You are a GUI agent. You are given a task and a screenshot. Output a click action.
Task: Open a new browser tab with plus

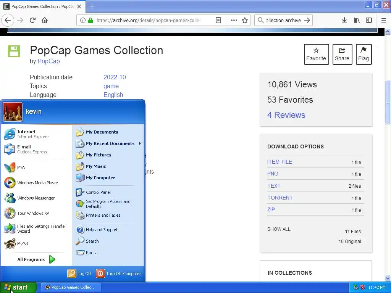pyautogui.click(x=92, y=6)
